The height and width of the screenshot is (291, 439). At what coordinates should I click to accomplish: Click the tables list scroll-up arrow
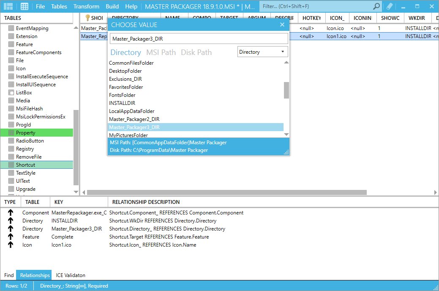click(x=76, y=28)
